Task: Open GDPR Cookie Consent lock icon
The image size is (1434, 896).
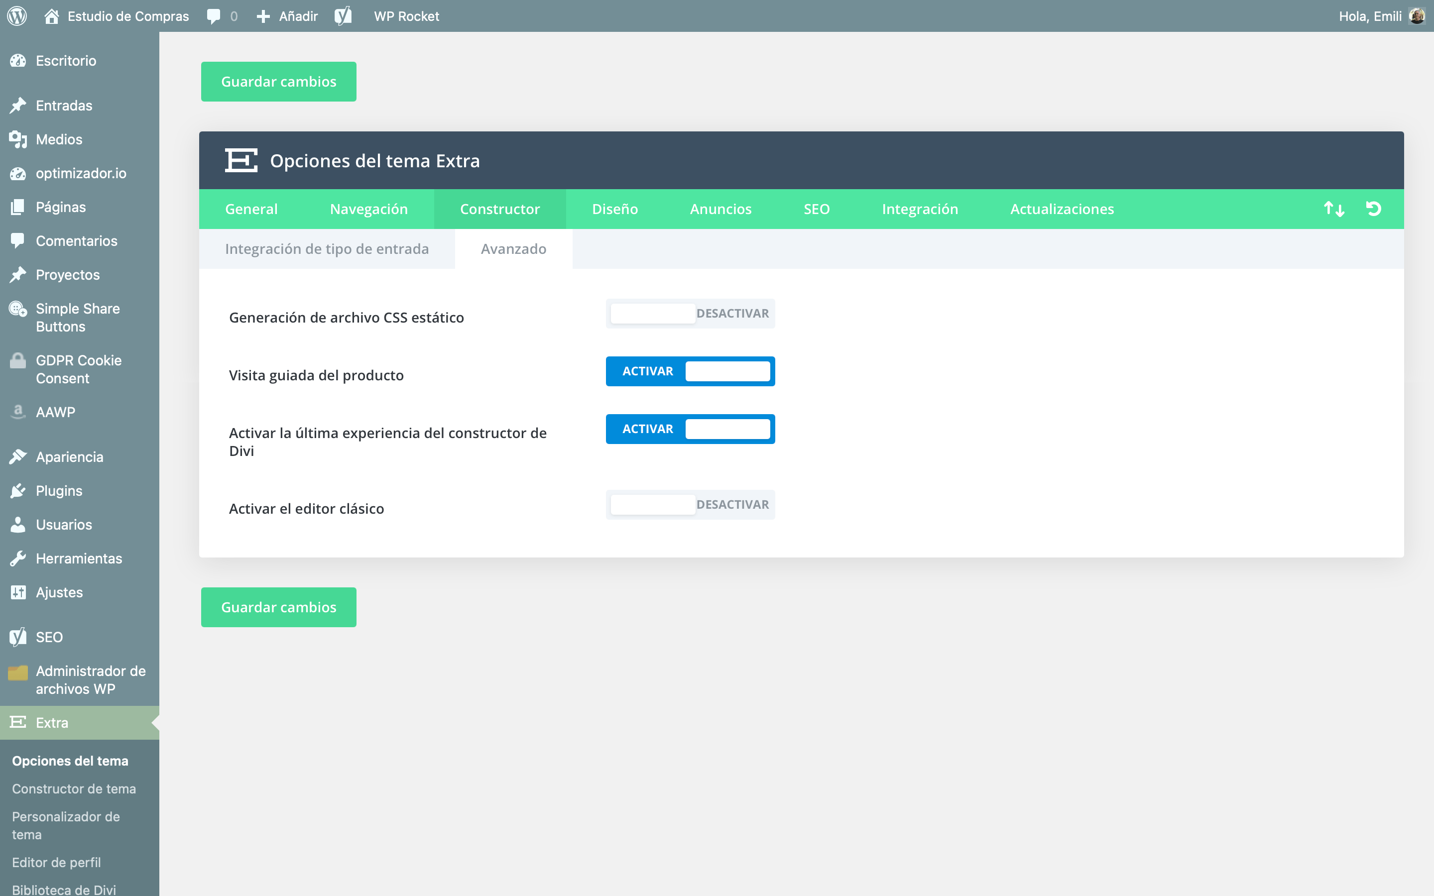Action: tap(18, 360)
